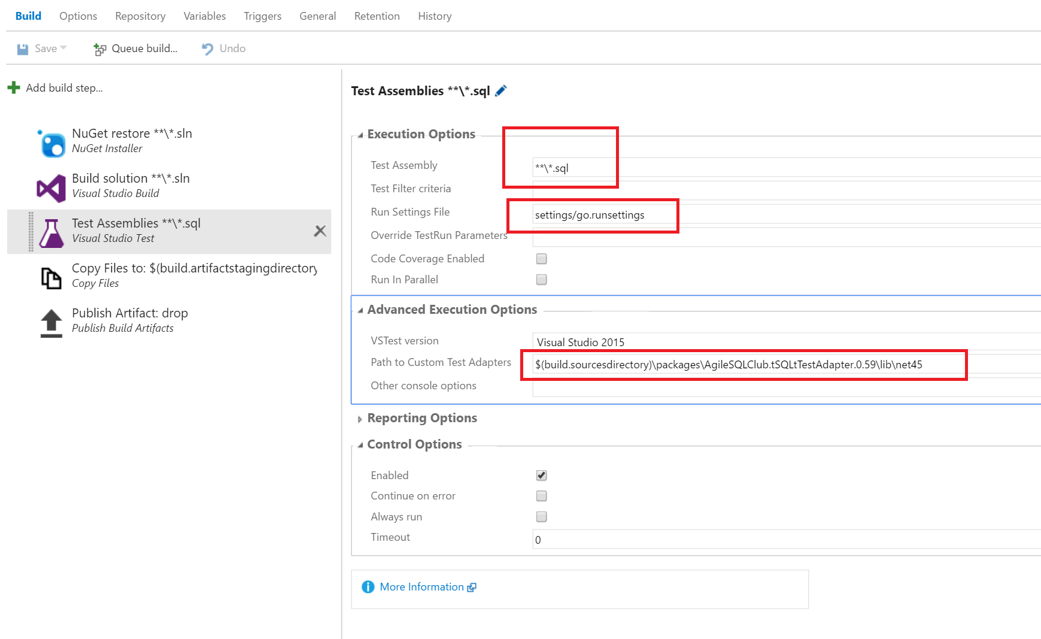
Task: Click the green plus Add build step icon
Action: [x=14, y=88]
